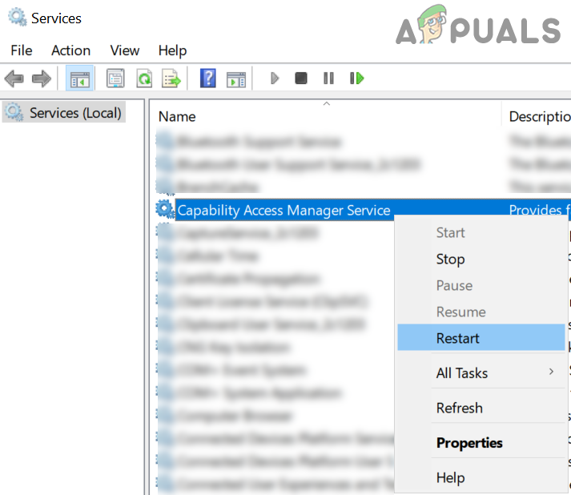Choose Restart in the context menu
Viewport: 571px width, 495px height.
click(481, 338)
